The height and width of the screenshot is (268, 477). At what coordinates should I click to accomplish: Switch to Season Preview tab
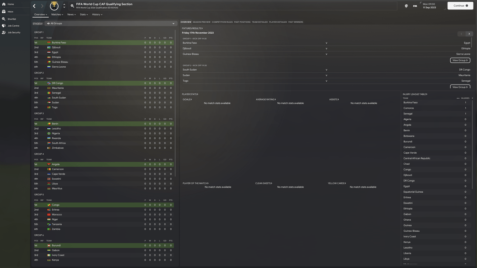[201, 22]
